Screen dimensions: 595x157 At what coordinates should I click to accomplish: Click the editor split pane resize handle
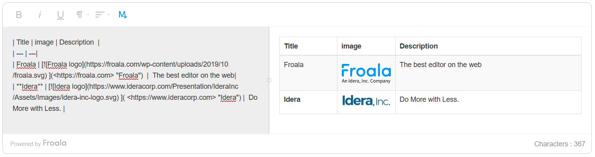pyautogui.click(x=269, y=80)
